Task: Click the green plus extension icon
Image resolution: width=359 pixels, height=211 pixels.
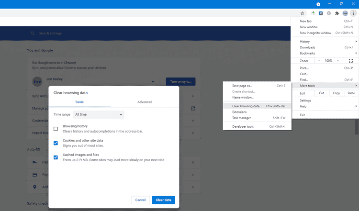Action: [x=313, y=13]
